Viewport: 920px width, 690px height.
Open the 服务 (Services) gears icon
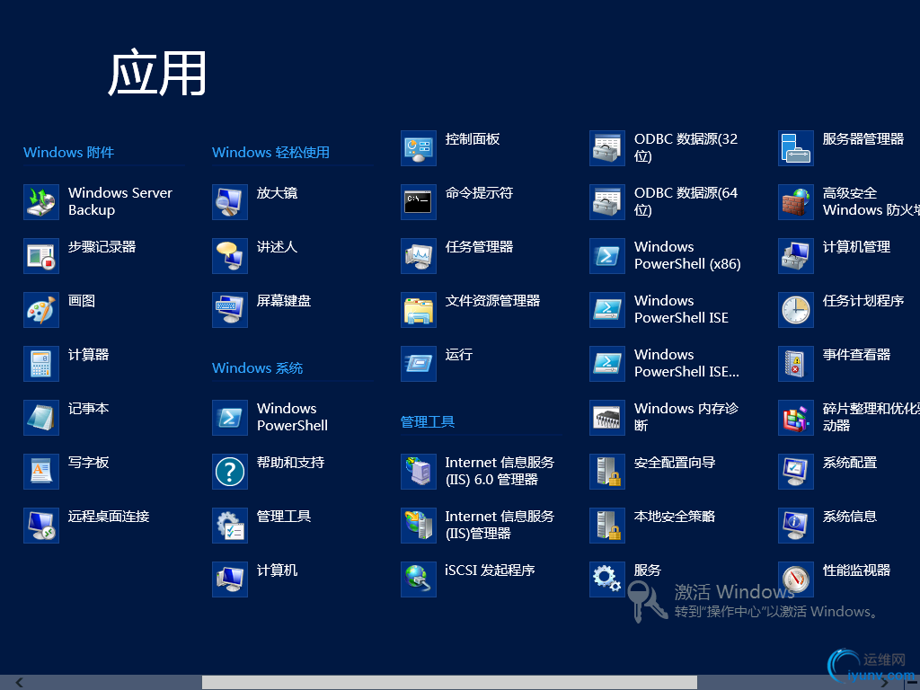(607, 580)
